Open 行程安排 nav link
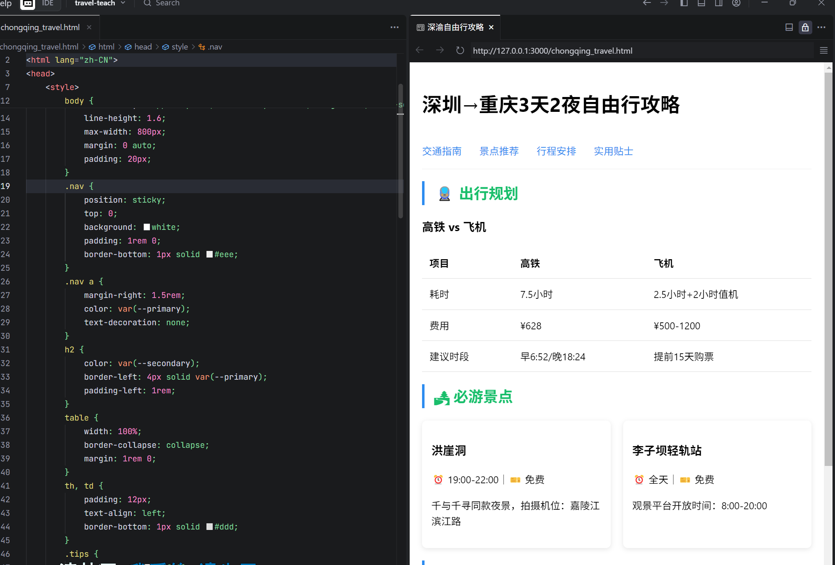Viewport: 835px width, 565px height. [x=556, y=151]
